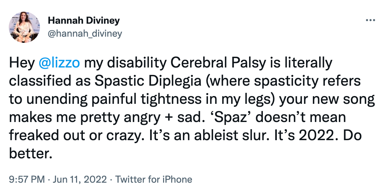Click the words "spasticity refers"
The width and height of the screenshot is (385, 195).
pos(307,81)
